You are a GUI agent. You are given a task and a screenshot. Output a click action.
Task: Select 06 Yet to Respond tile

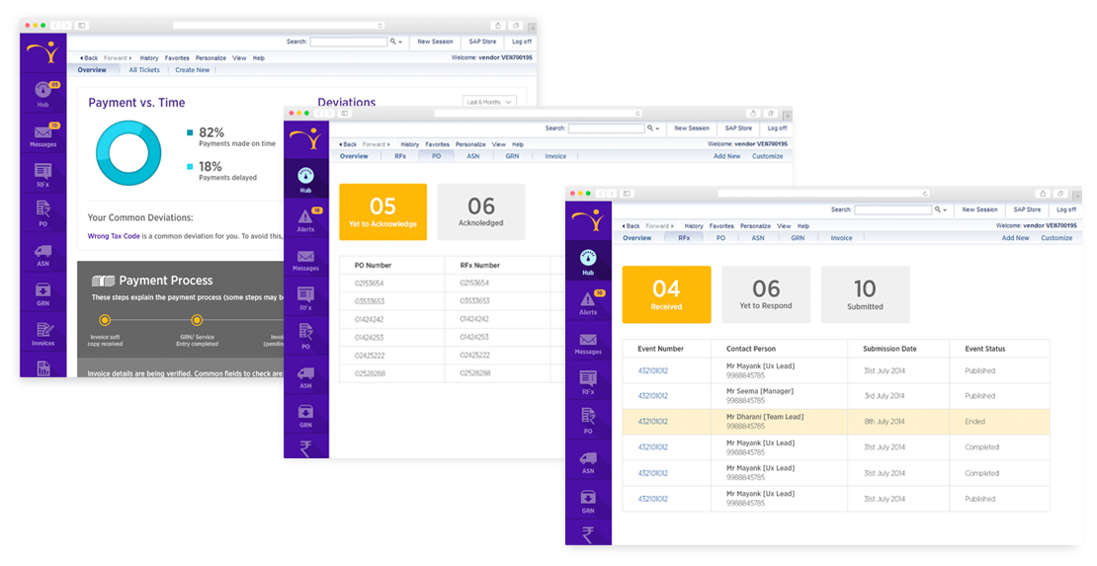766,293
